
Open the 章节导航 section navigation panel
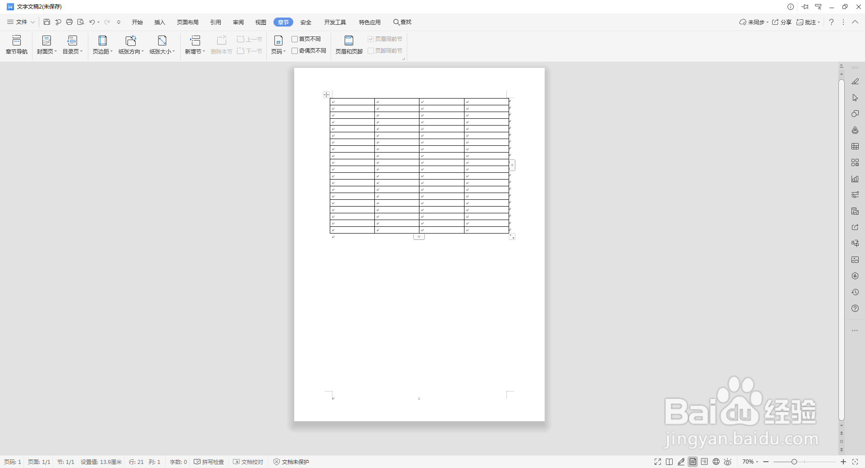(x=17, y=45)
